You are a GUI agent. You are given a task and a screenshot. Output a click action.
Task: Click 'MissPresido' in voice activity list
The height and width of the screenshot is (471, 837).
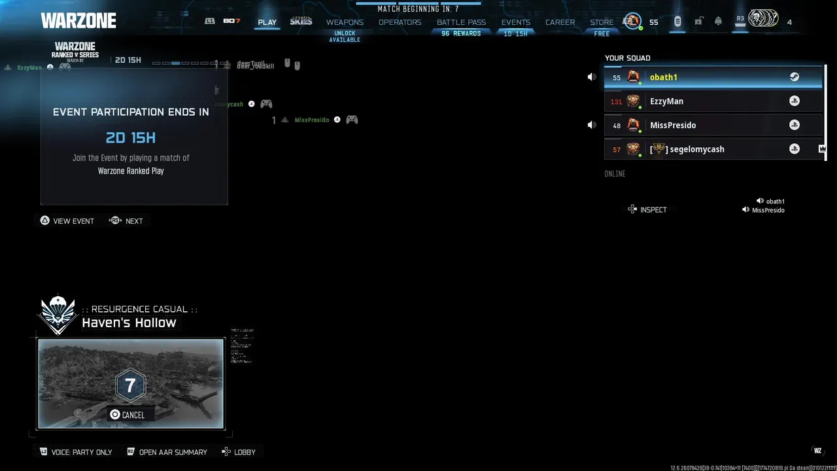(x=768, y=210)
